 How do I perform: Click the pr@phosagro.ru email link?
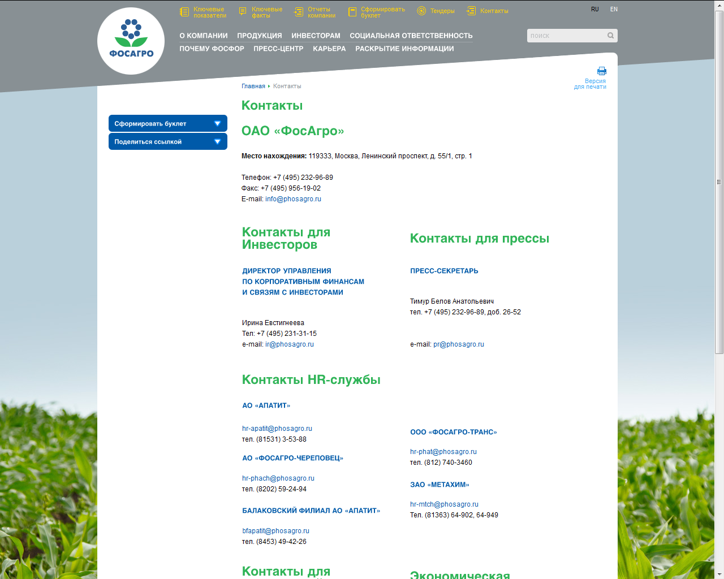[x=459, y=344]
